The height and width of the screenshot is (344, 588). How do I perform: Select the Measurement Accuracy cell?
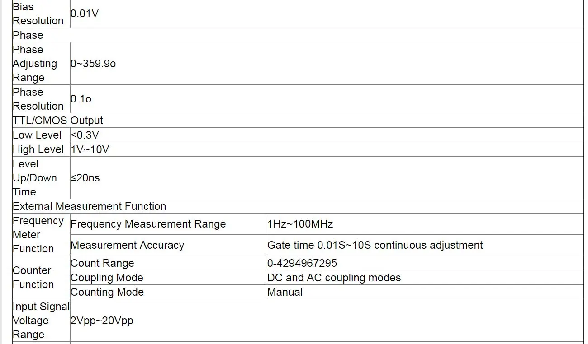point(128,245)
